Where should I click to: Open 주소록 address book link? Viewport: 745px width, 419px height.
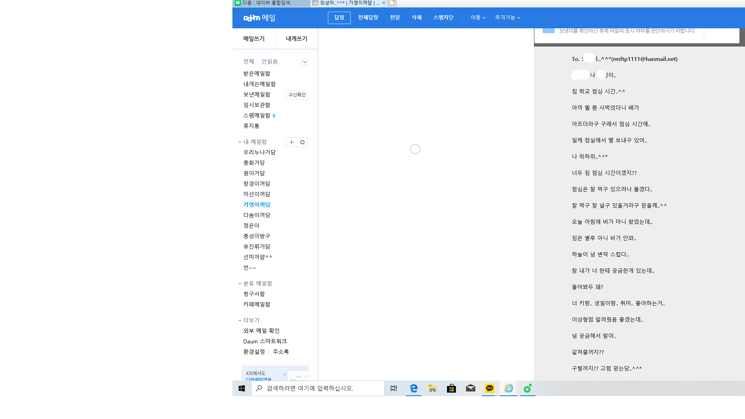(x=281, y=352)
